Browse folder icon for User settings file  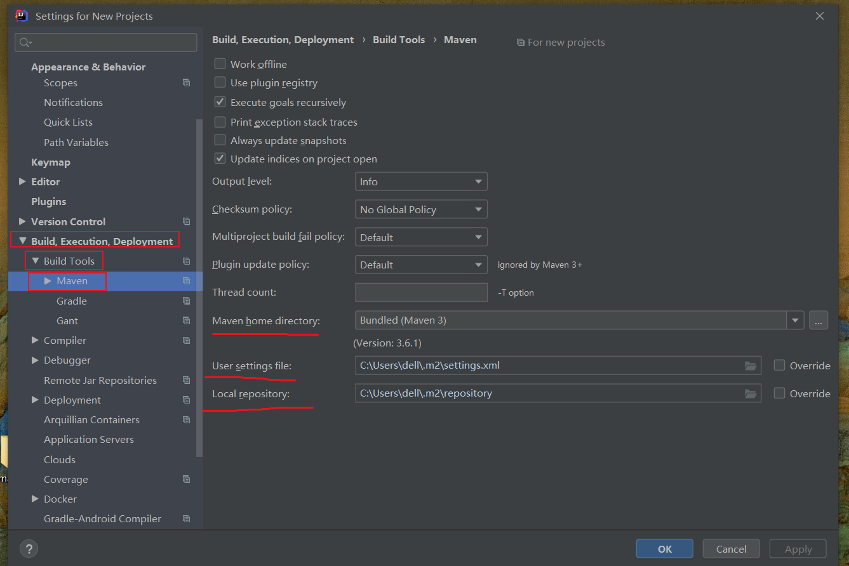pos(751,365)
